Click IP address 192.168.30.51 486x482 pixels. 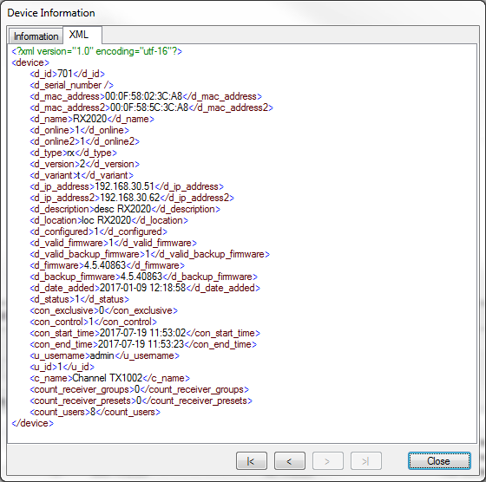(125, 186)
